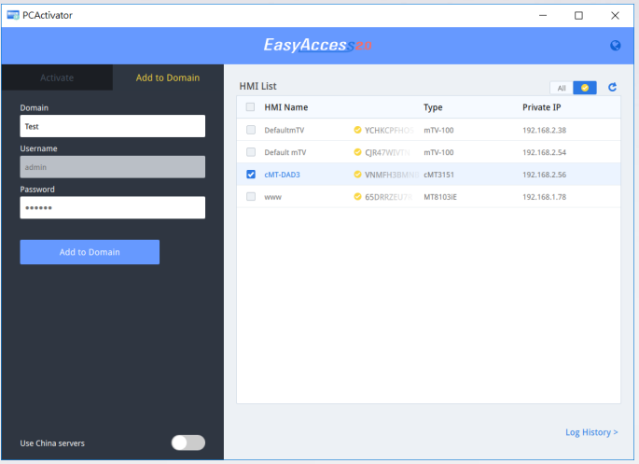The width and height of the screenshot is (639, 464).
Task: Select the DefaultmTV name text
Action: point(284,130)
